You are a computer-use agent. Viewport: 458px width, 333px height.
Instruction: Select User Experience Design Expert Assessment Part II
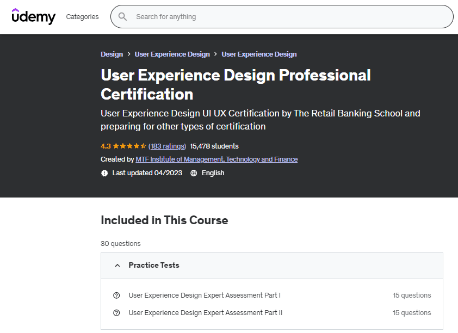tap(205, 313)
